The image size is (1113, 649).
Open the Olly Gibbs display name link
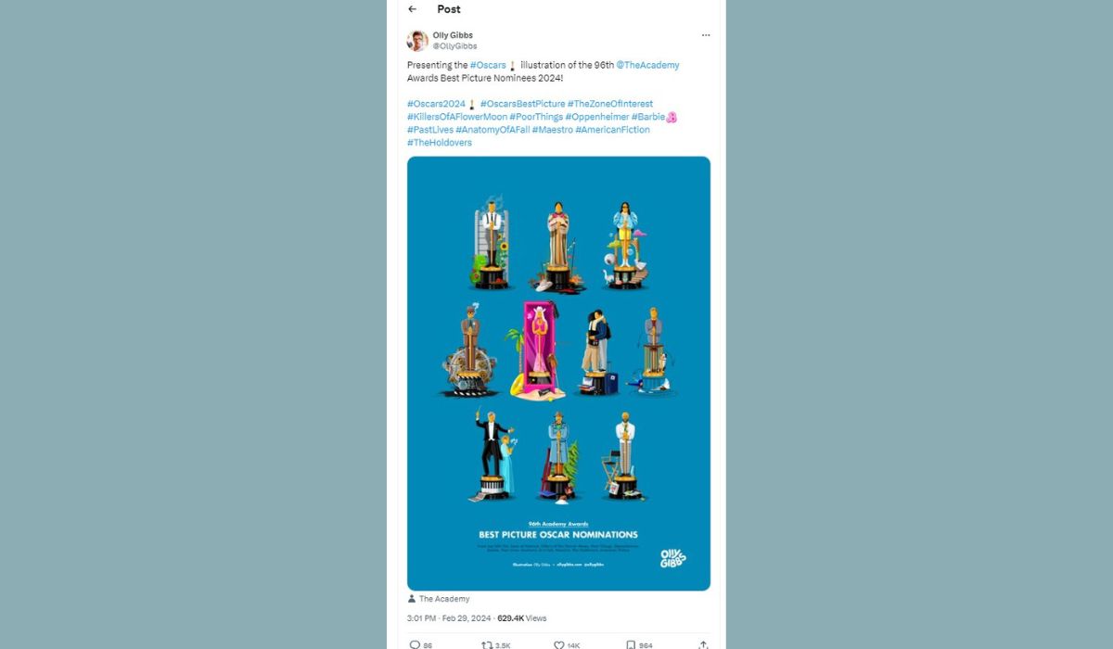pos(453,35)
